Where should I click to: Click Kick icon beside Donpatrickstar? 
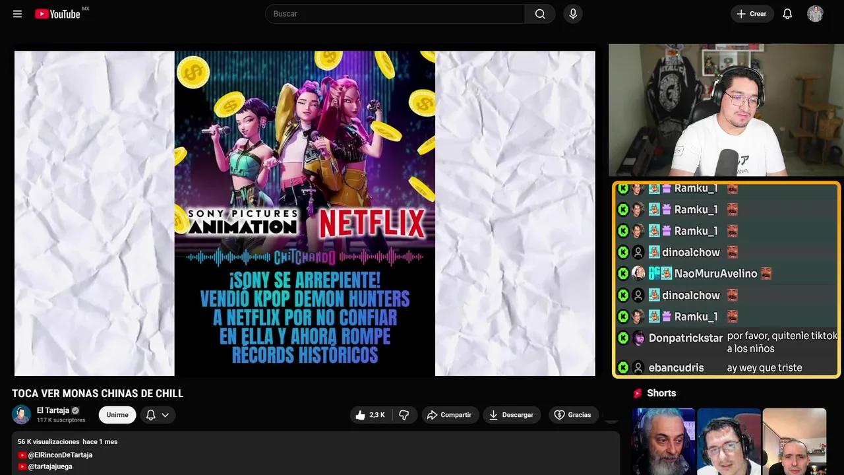(623, 338)
